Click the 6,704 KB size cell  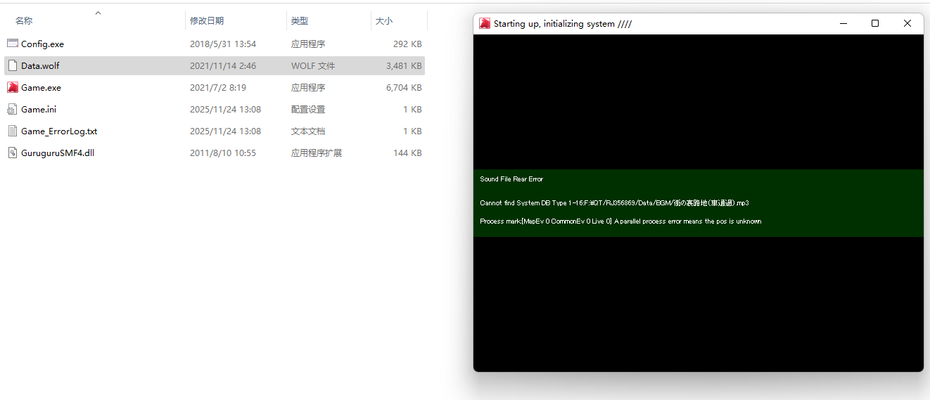coord(404,88)
